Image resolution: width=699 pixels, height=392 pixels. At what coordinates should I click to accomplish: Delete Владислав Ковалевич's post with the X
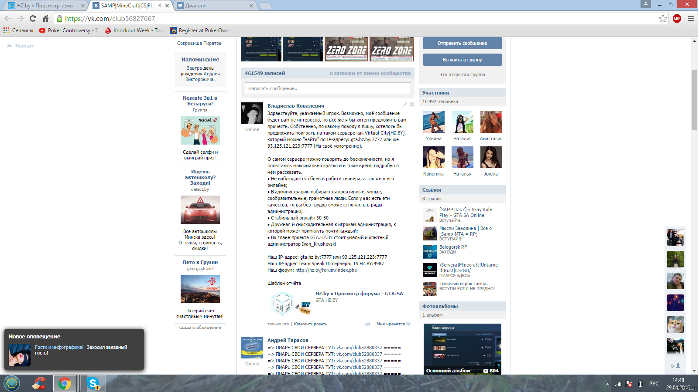[x=412, y=104]
